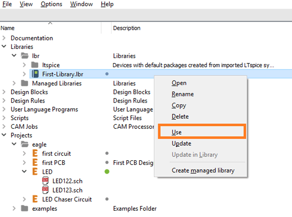Select the Scripts tree item
The image size is (292, 217).
pos(19,118)
